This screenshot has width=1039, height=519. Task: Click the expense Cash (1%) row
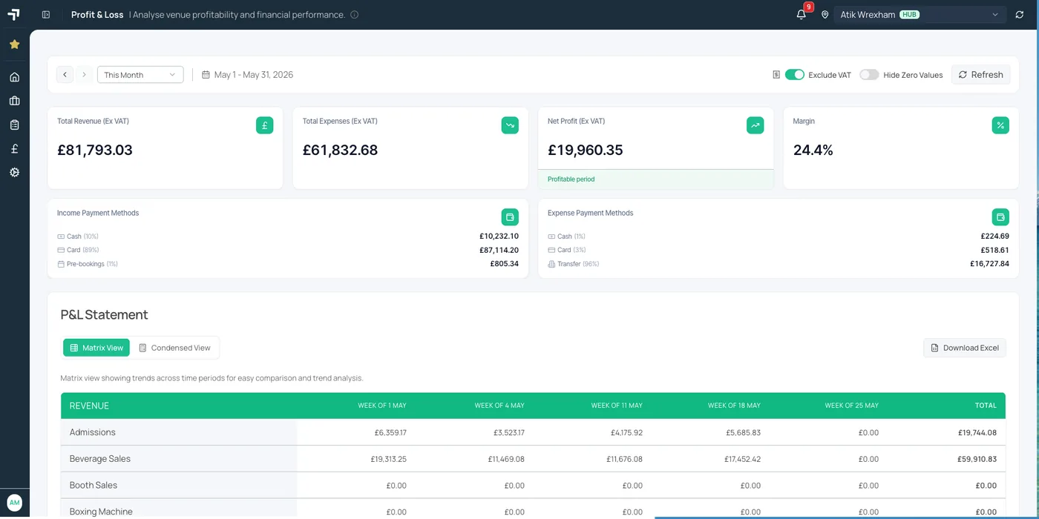tap(779, 237)
